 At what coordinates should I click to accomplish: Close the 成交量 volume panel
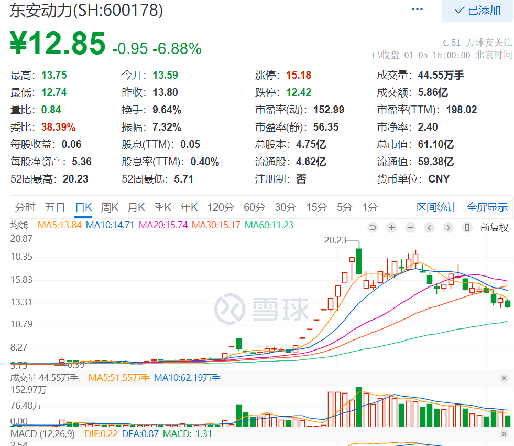504,378
